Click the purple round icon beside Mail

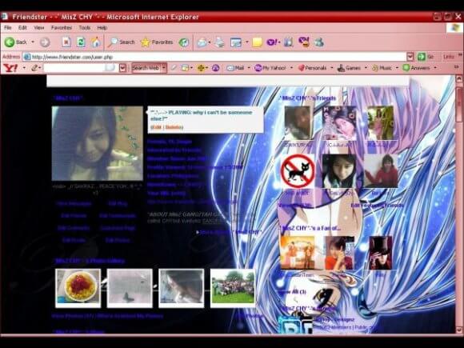point(216,68)
